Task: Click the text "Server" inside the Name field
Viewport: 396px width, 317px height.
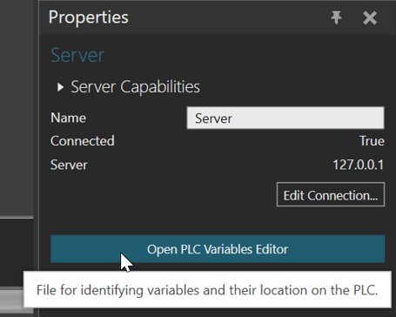Action: tap(213, 118)
